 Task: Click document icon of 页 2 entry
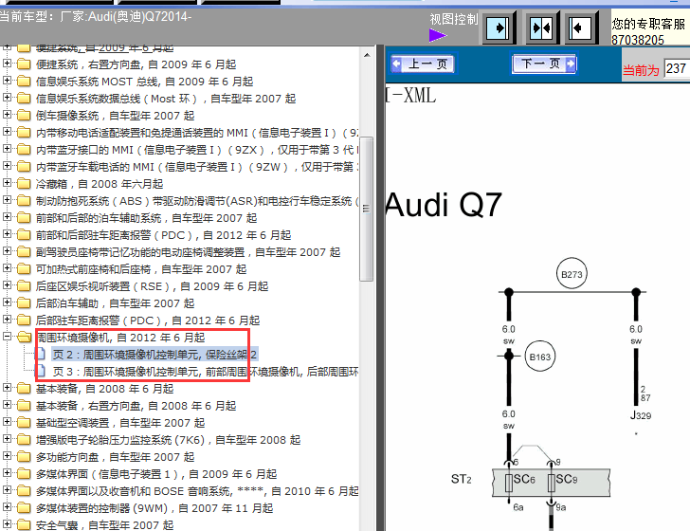(x=41, y=354)
